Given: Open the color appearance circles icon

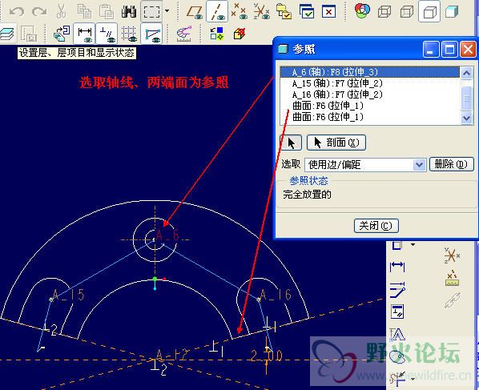Looking at the screenshot, I should pos(362,10).
